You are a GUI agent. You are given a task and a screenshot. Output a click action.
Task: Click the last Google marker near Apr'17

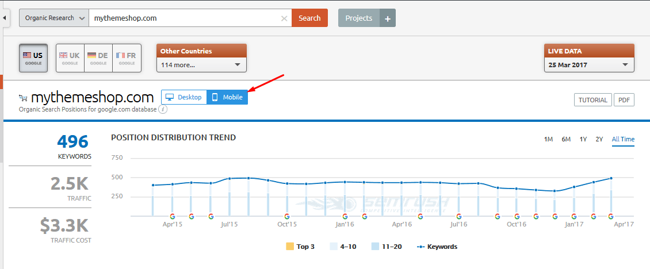(x=611, y=216)
